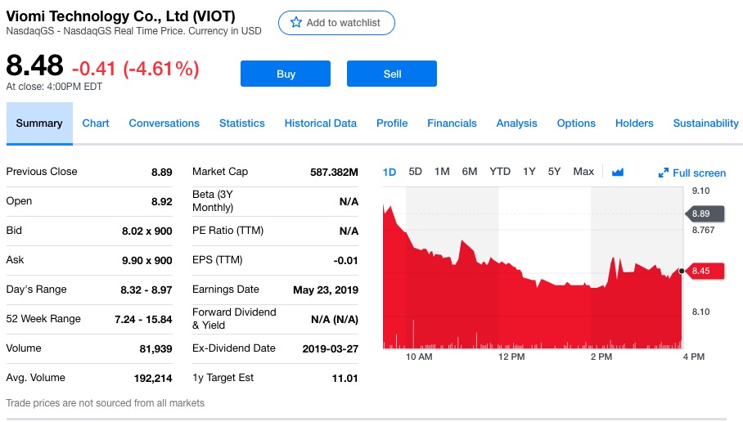
Task: Click the 8.45 current price marker
Action: click(705, 271)
